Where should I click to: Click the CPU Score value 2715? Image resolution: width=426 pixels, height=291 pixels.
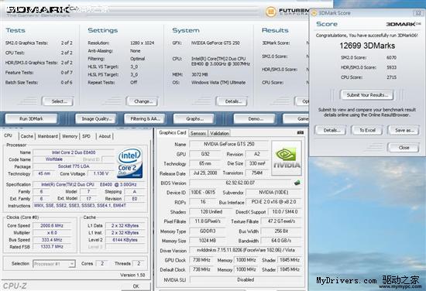point(391,77)
